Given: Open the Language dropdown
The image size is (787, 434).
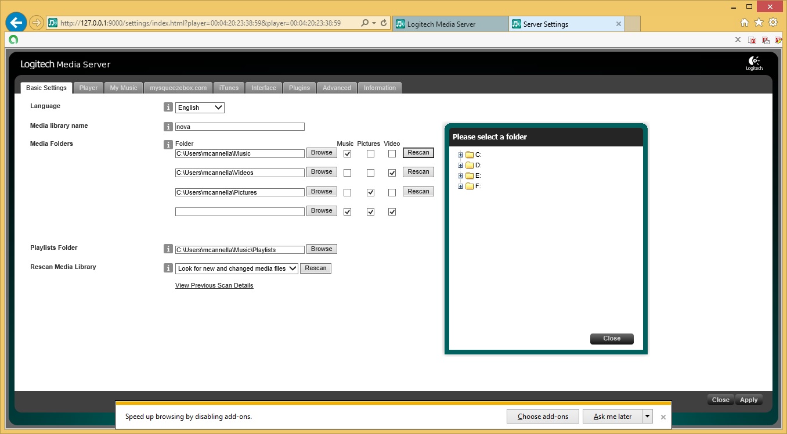Looking at the screenshot, I should pyautogui.click(x=200, y=107).
